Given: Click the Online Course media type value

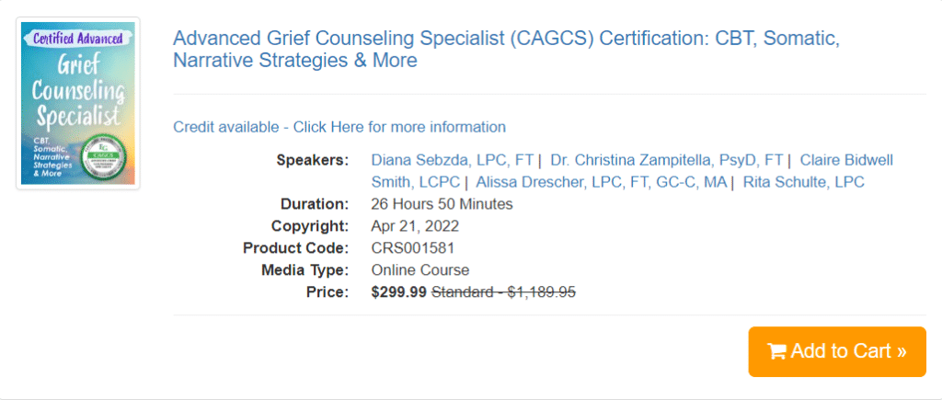Looking at the screenshot, I should [419, 270].
